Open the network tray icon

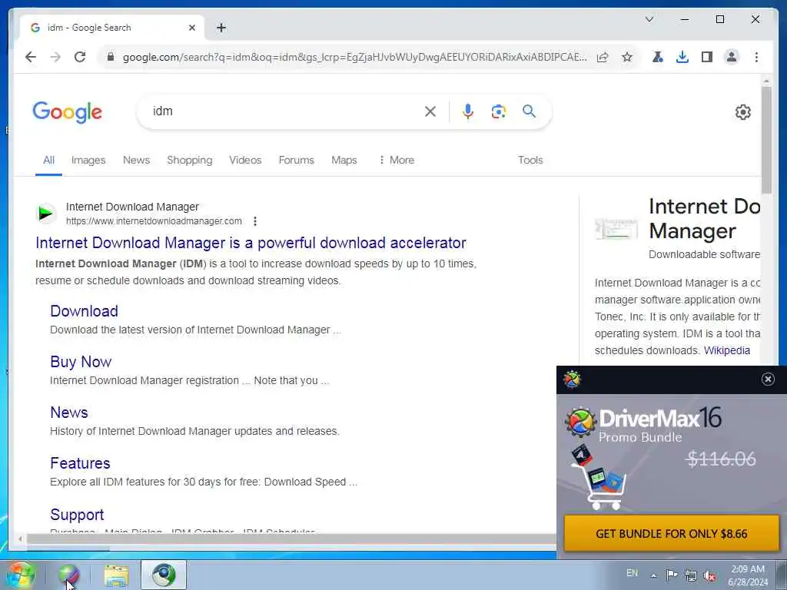[691, 575]
